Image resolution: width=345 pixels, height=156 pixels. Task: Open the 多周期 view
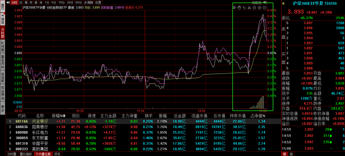point(88,2)
